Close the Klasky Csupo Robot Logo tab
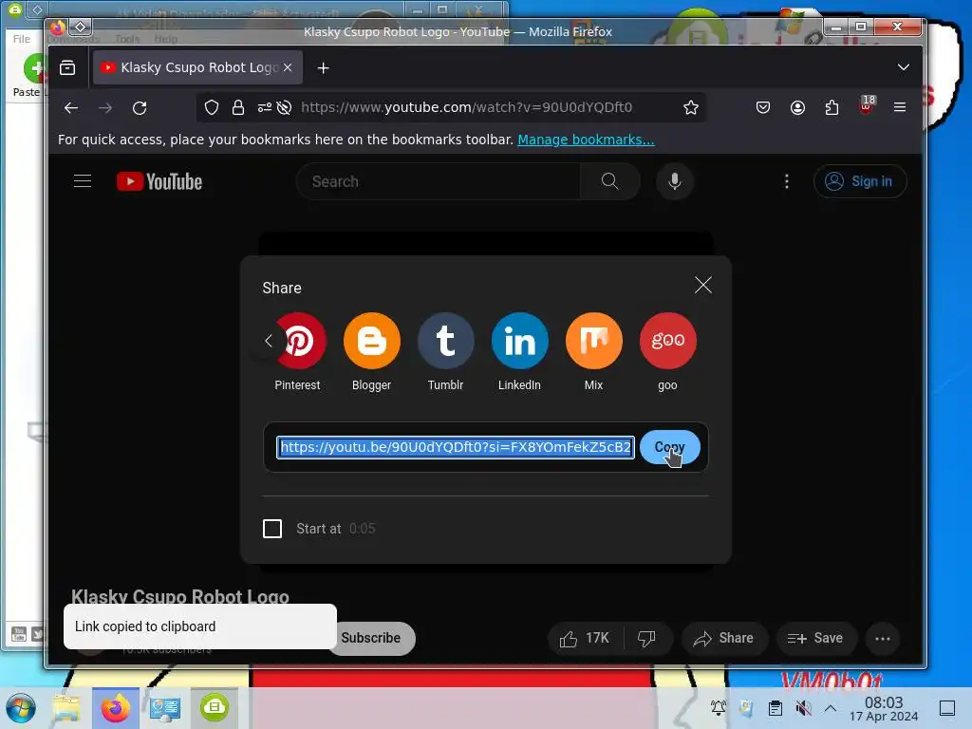 coord(288,67)
